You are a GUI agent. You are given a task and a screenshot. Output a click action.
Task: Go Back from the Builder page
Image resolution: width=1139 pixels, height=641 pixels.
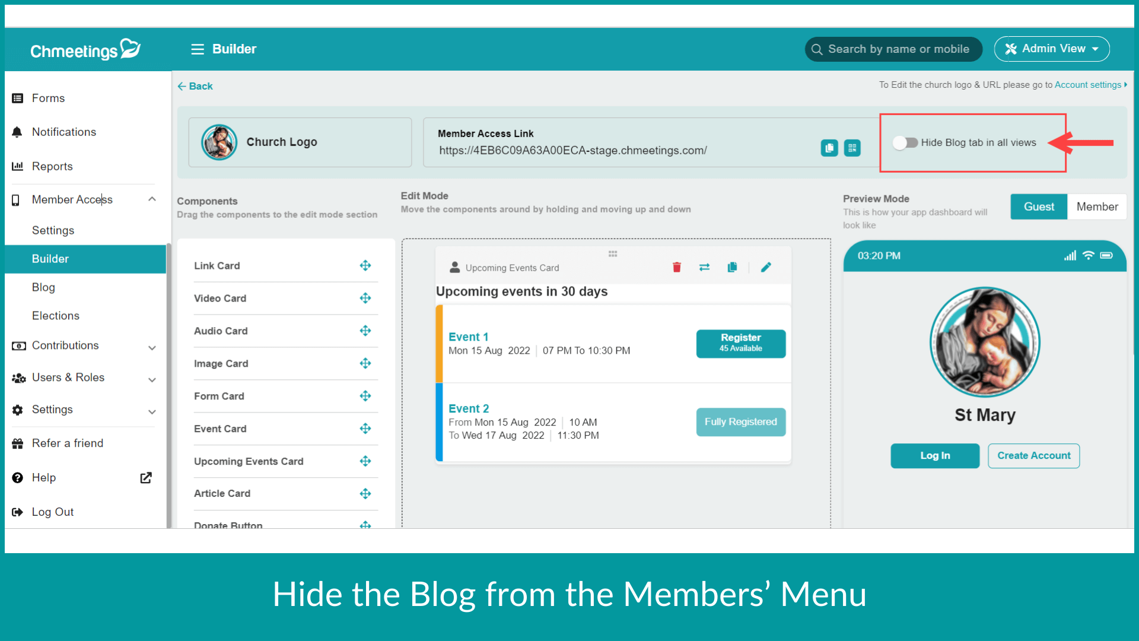(x=195, y=86)
